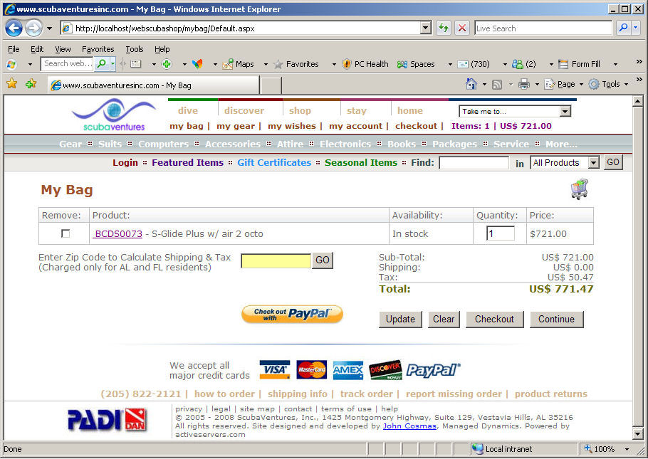Image resolution: width=648 pixels, height=459 pixels.
Task: Open the Edit menu
Action: coord(37,49)
